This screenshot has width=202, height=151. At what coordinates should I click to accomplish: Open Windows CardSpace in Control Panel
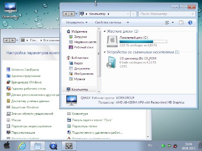(x=23, y=70)
